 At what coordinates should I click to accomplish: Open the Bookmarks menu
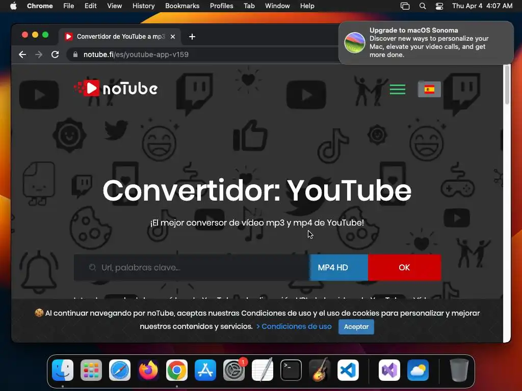pos(182,6)
